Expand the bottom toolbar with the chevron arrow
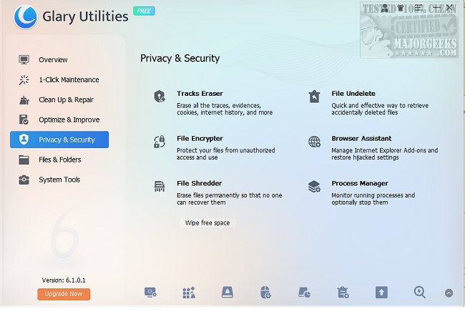Screen dimensions: 465x309 click(449, 293)
